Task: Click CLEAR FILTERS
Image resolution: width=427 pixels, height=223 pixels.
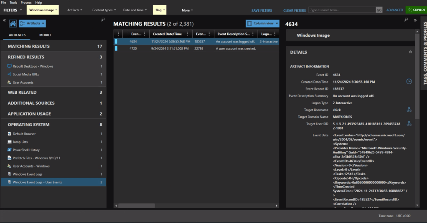Action: click(294, 10)
